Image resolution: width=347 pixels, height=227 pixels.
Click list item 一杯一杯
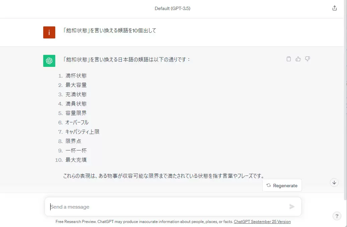[x=76, y=150]
